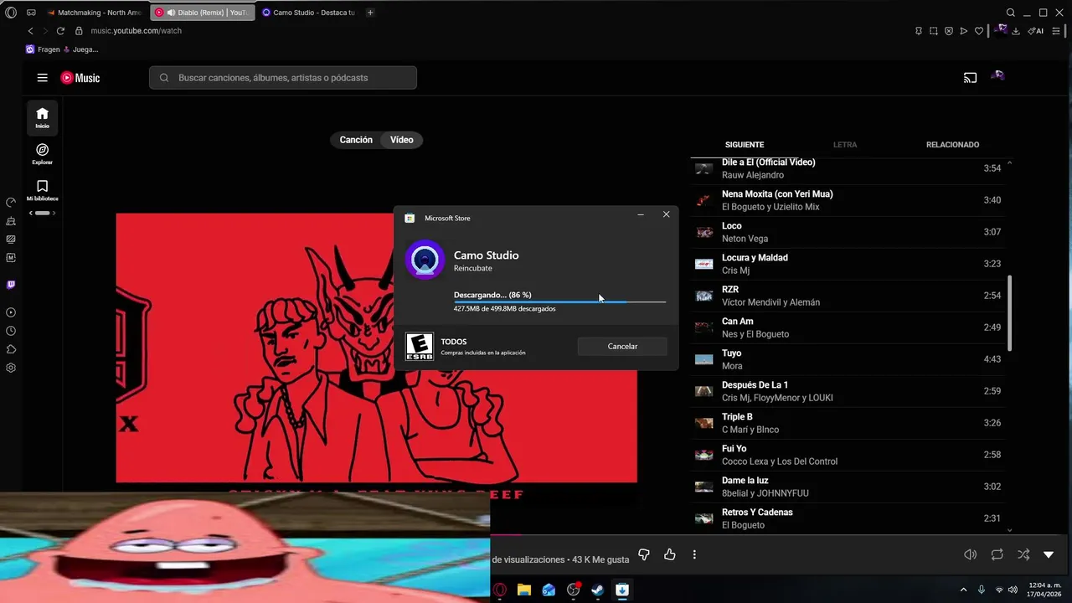Viewport: 1072px width, 603px height.
Task: Switch to Vídeo mode
Action: pyautogui.click(x=401, y=140)
